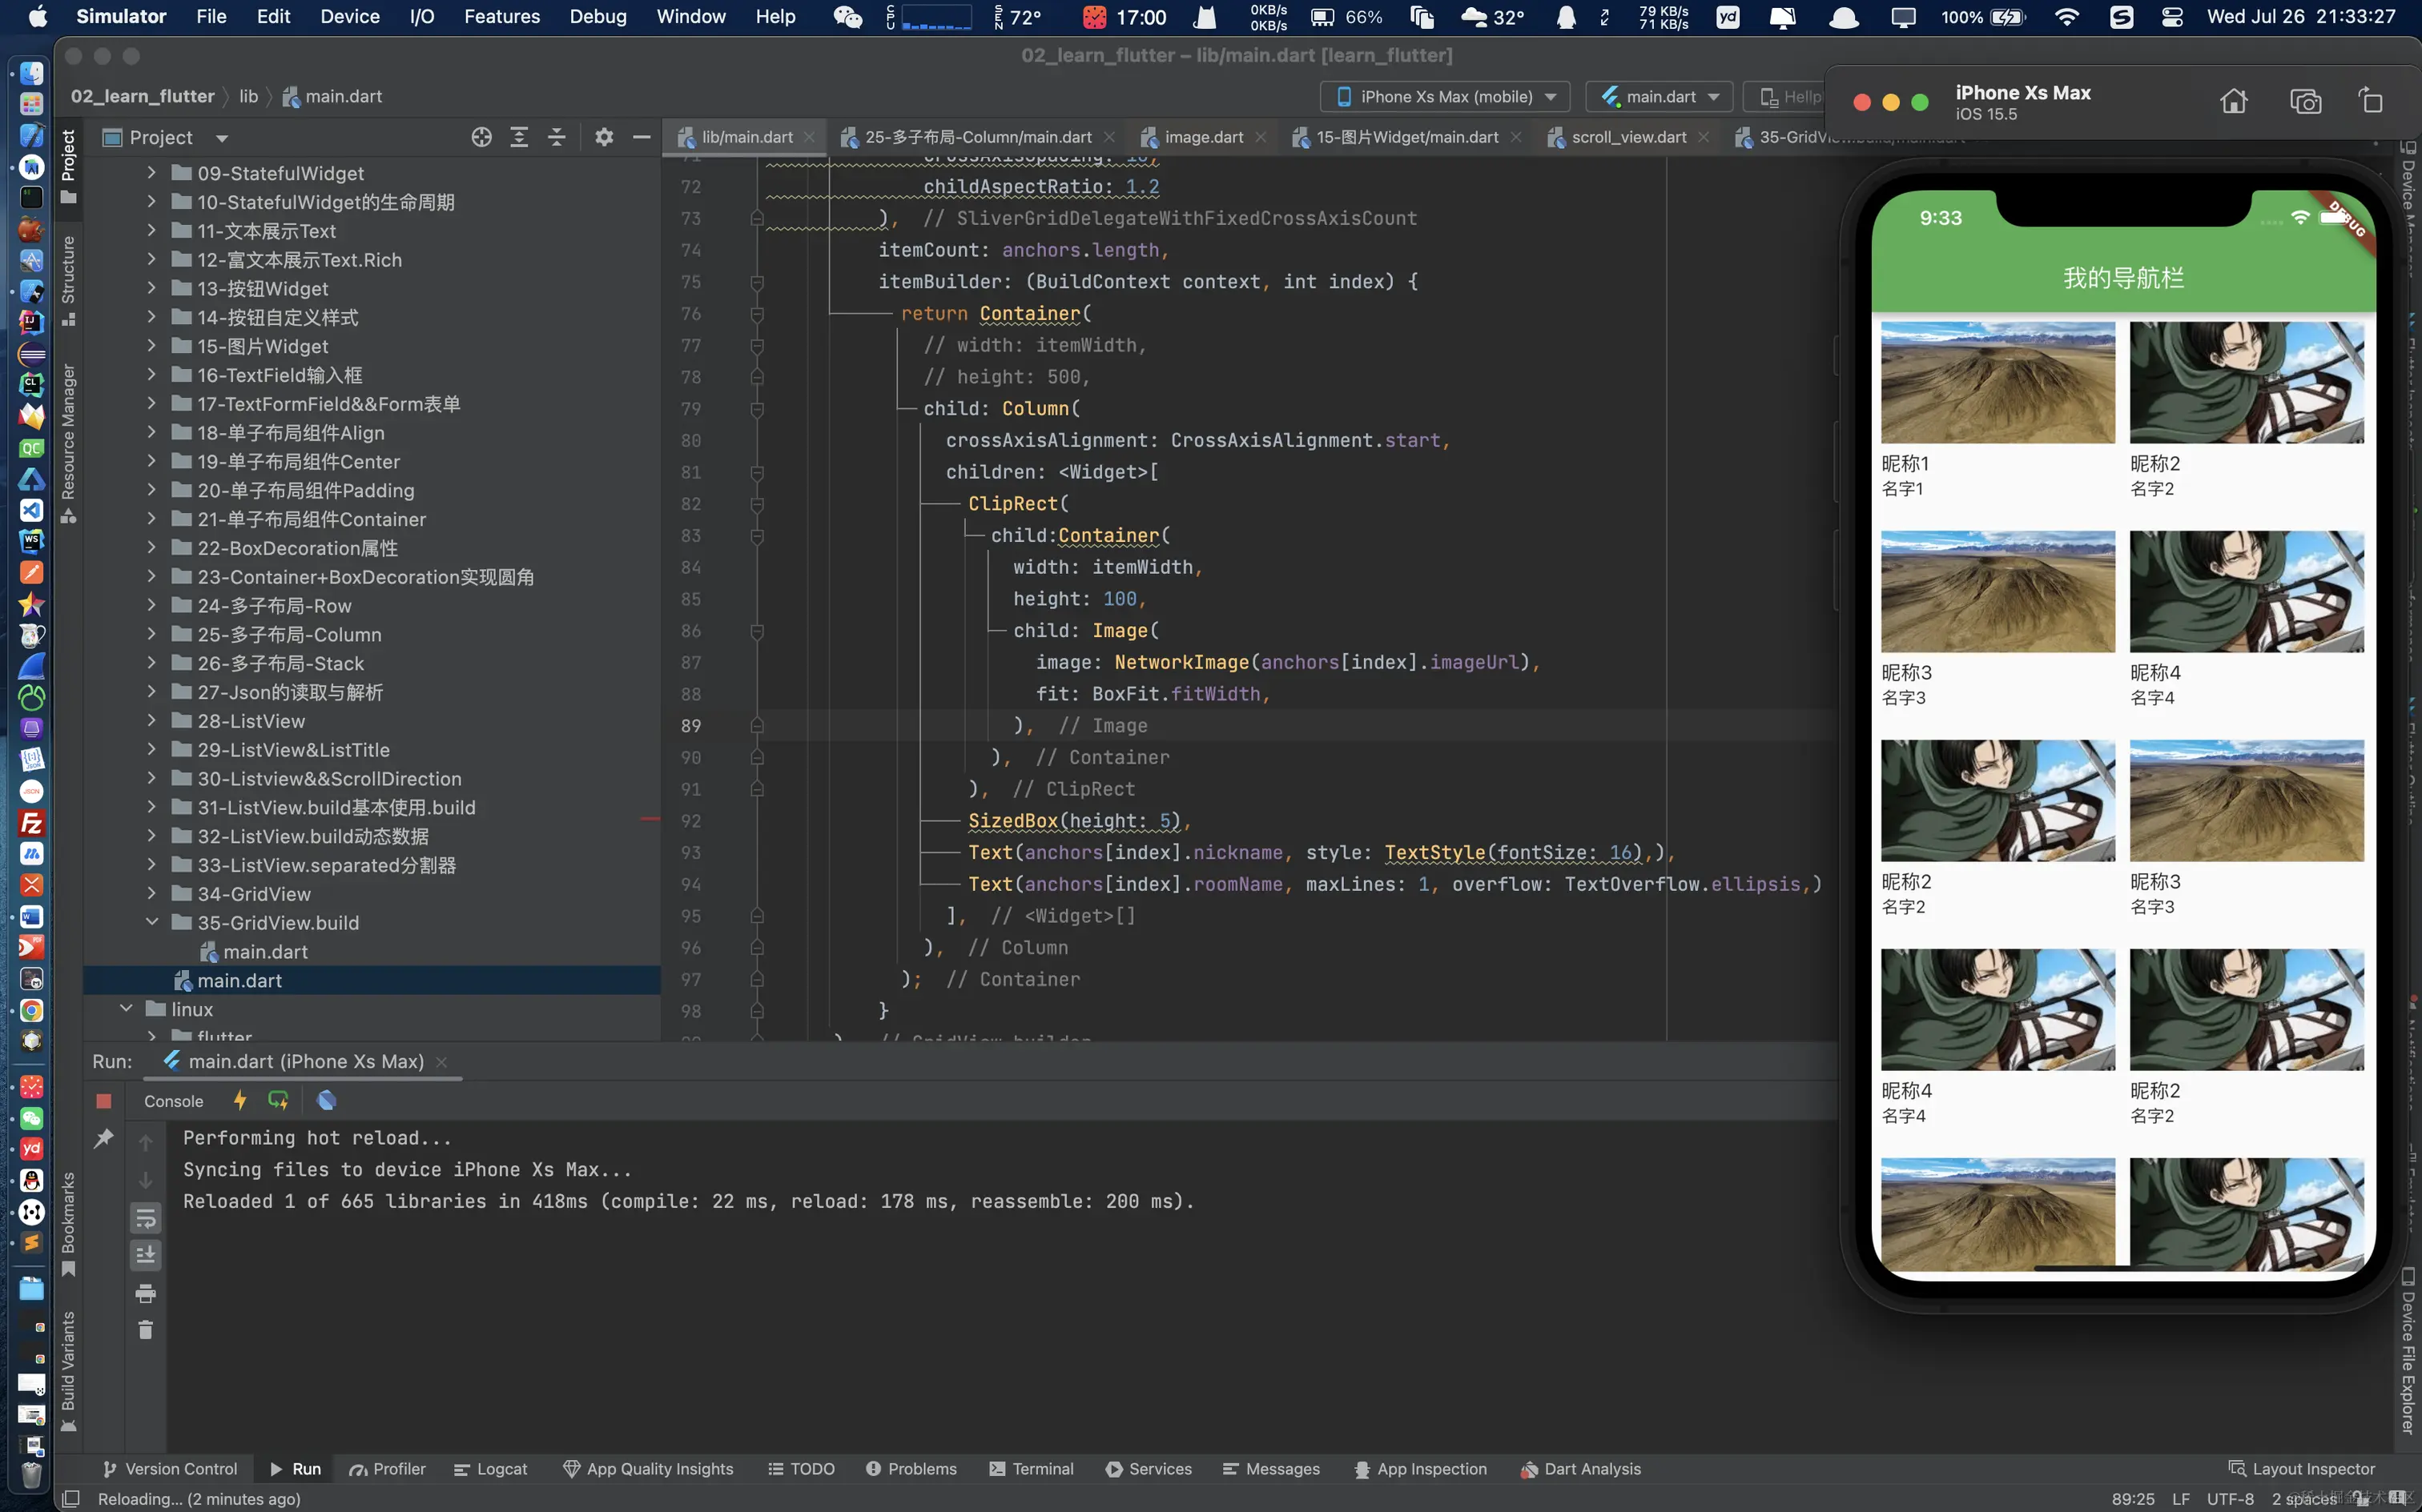Fold the Image block at line 86

point(758,631)
